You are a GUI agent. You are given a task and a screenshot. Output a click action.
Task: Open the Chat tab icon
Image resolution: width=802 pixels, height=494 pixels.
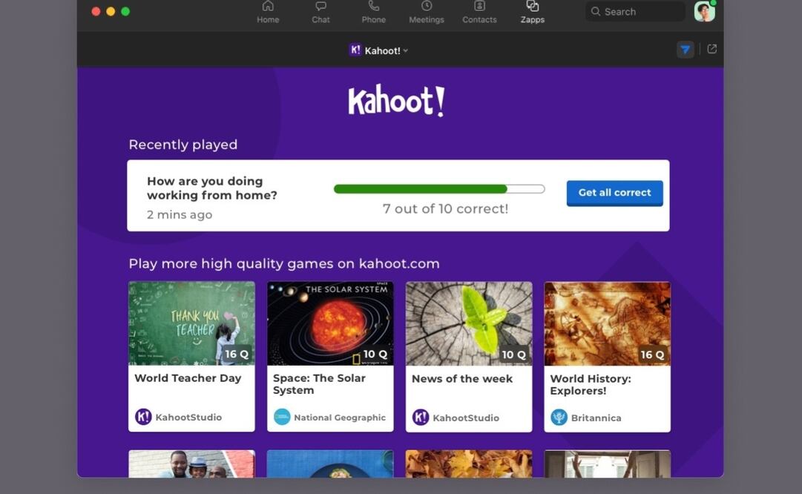point(321,7)
